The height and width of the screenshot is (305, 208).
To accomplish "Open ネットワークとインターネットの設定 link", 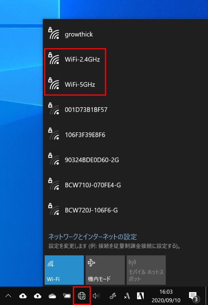I will coord(93,237).
